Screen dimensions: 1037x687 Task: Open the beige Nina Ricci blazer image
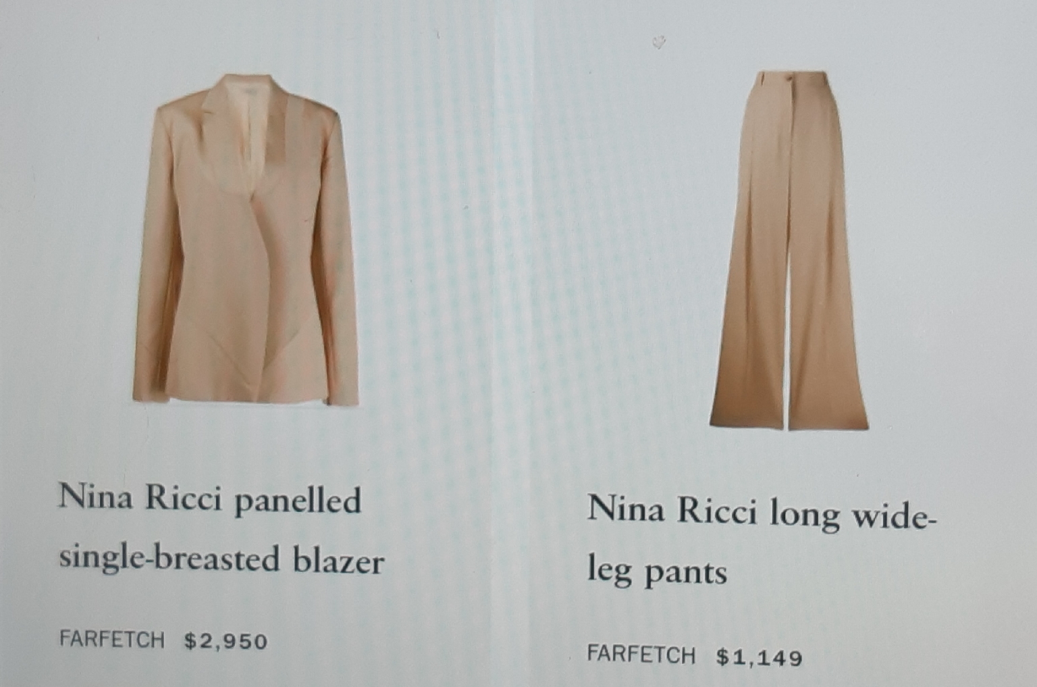[x=244, y=240]
